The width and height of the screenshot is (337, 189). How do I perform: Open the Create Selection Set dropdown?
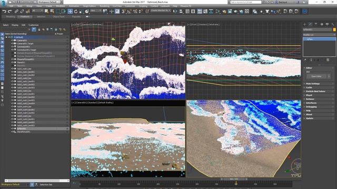click(161, 10)
